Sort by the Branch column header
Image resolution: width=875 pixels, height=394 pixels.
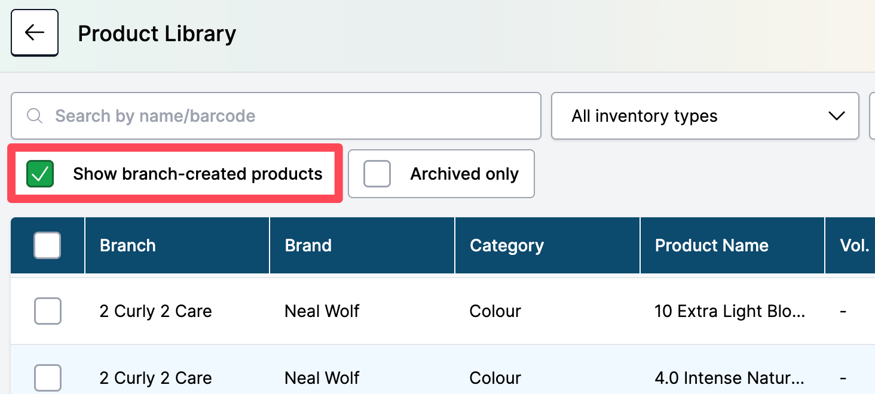pos(128,245)
